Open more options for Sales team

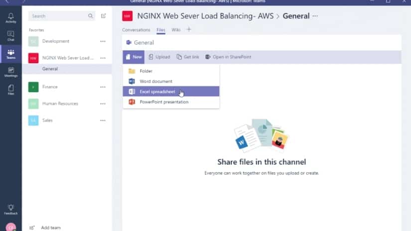point(103,120)
